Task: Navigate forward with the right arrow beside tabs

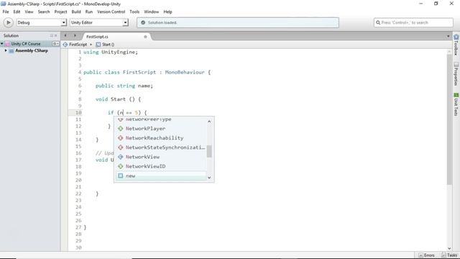Action: pyautogui.click(x=75, y=35)
